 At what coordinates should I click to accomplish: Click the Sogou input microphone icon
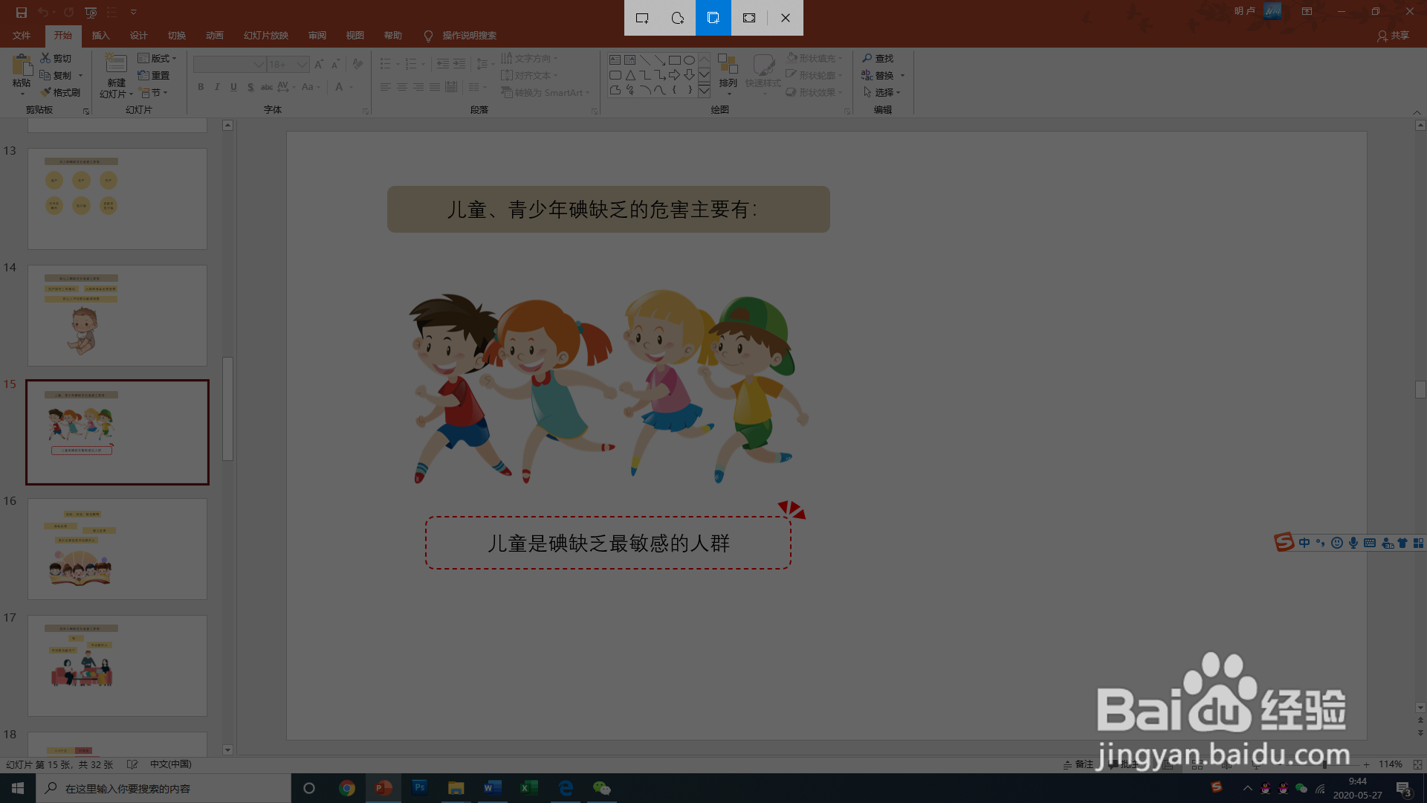[x=1353, y=543]
